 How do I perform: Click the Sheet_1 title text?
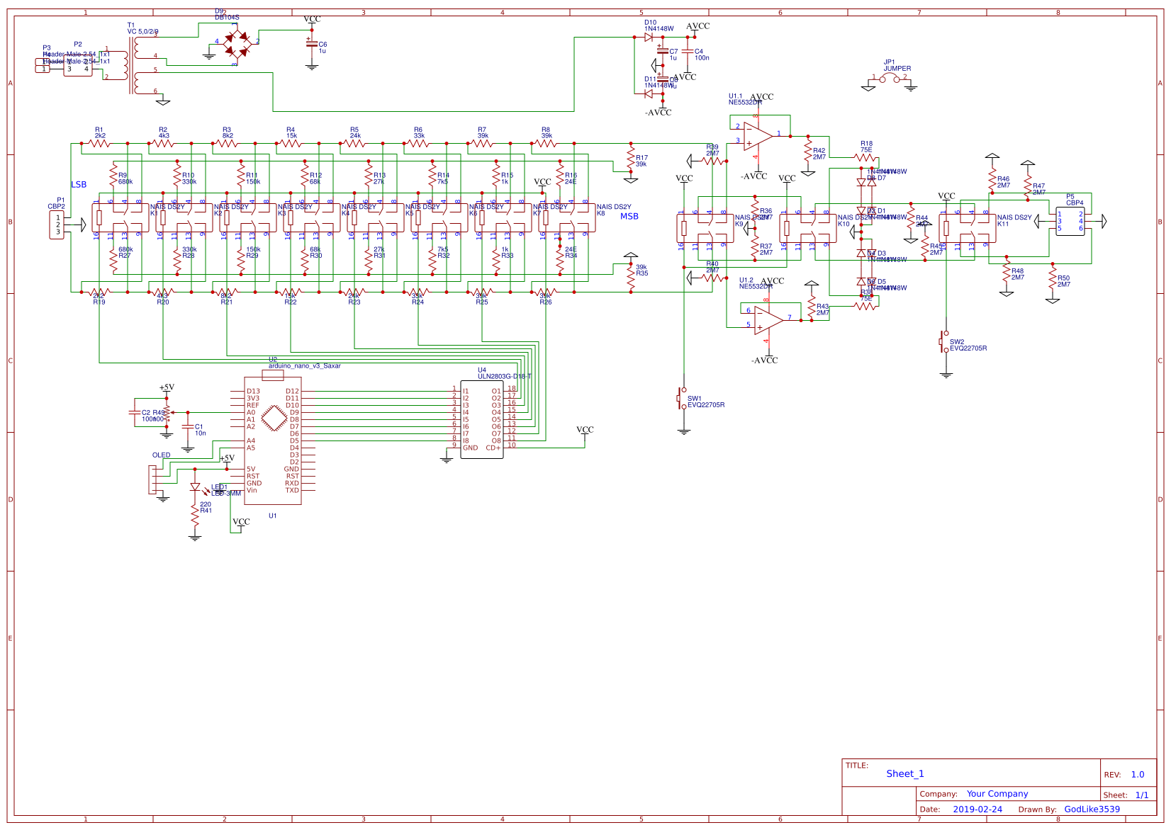(906, 773)
